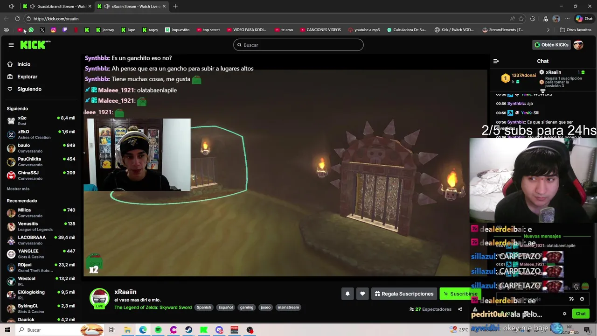Viewport: 597px width, 336px height.
Task: Open baulo's channel in the sidebar
Action: tap(41, 148)
